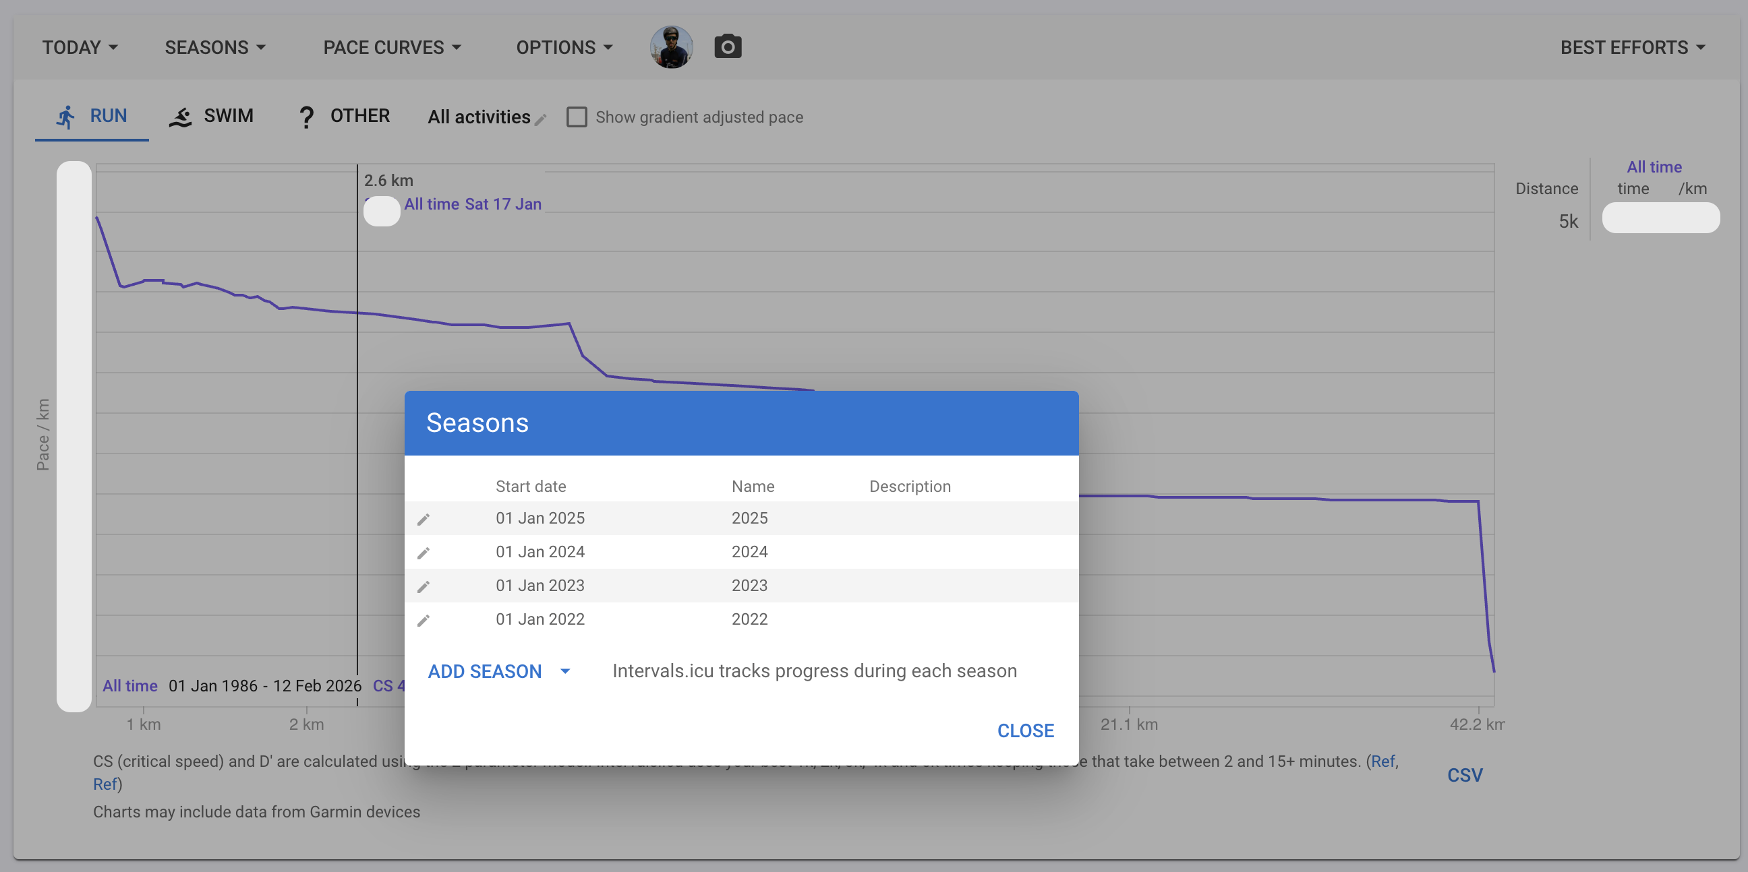Click the camera screenshot icon
1748x872 pixels.
tap(728, 46)
